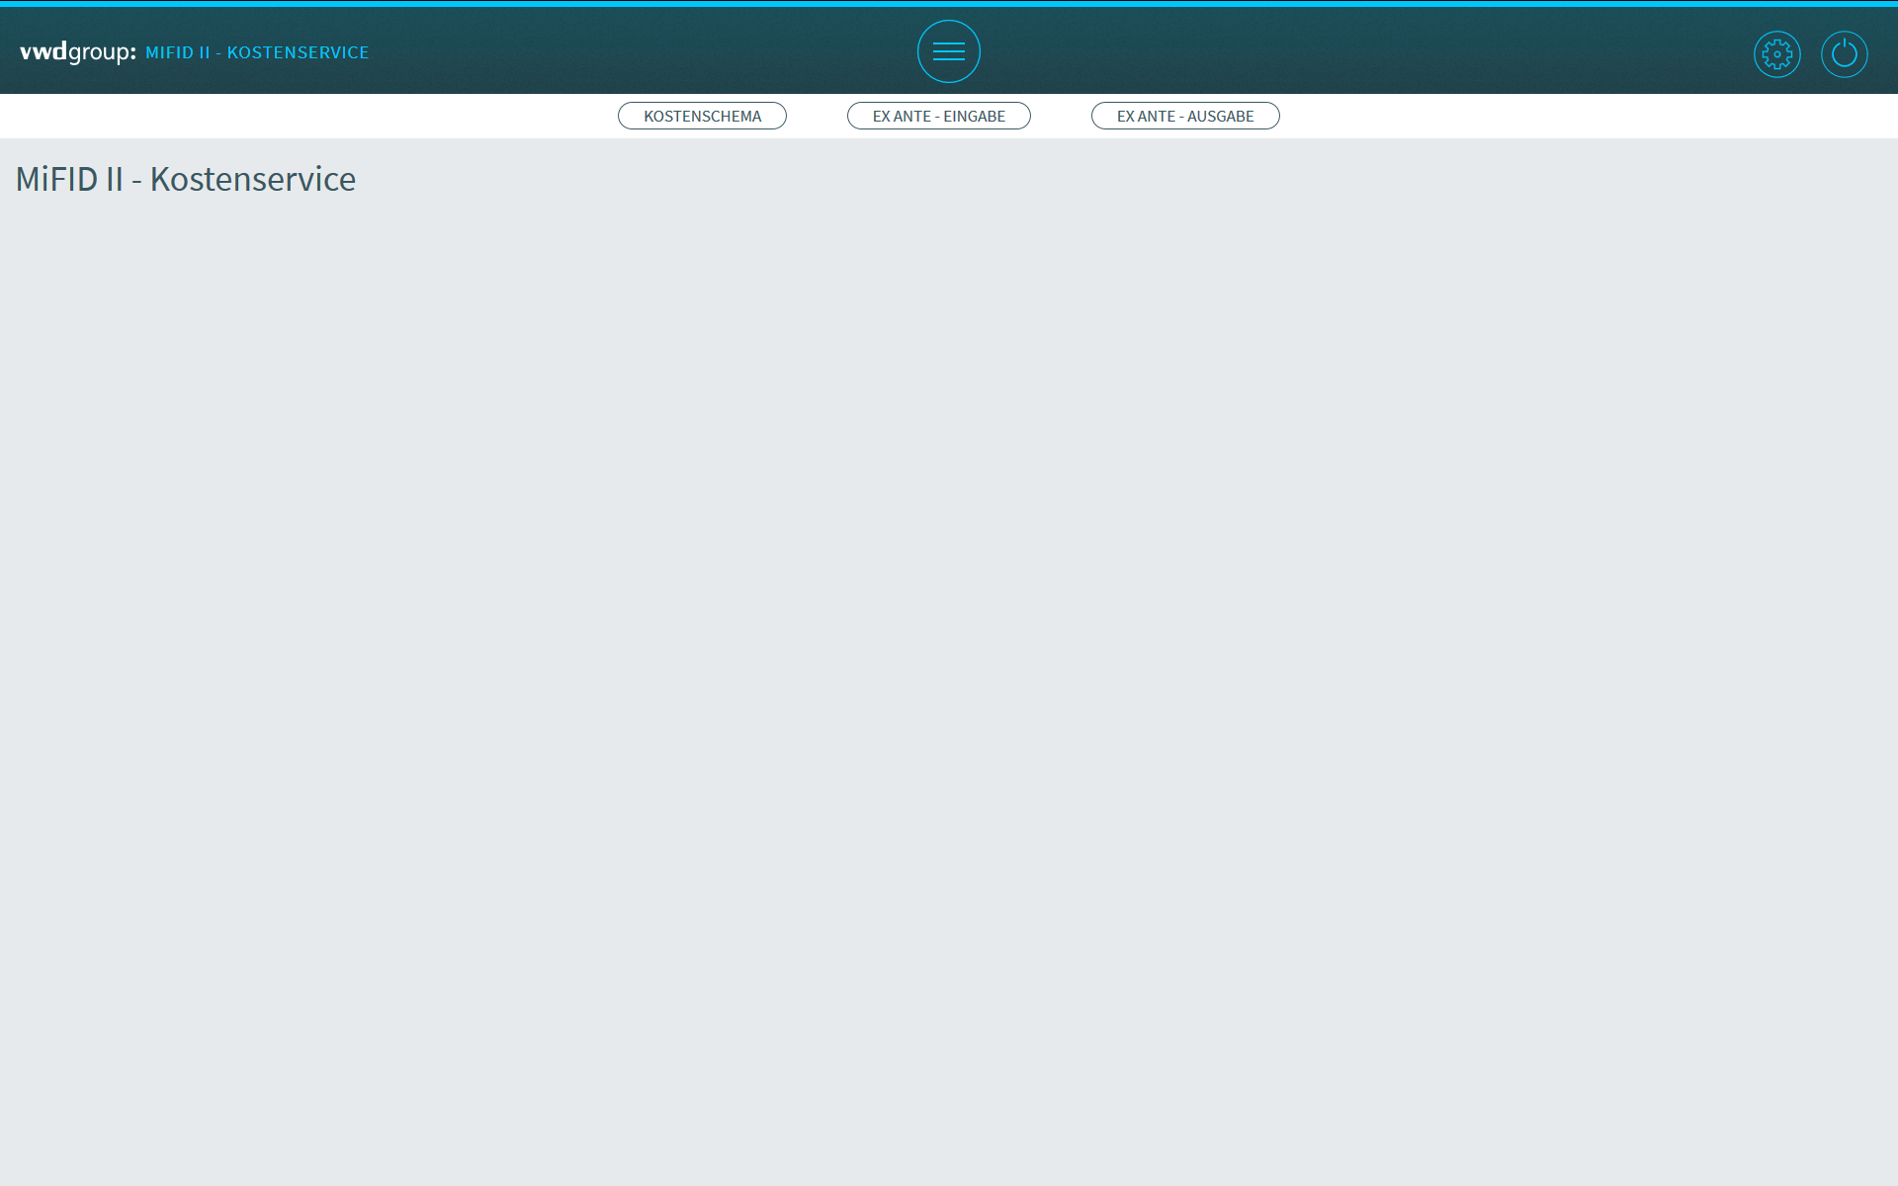Click the empty gray content area
1898x1186 pixels.
[949, 642]
